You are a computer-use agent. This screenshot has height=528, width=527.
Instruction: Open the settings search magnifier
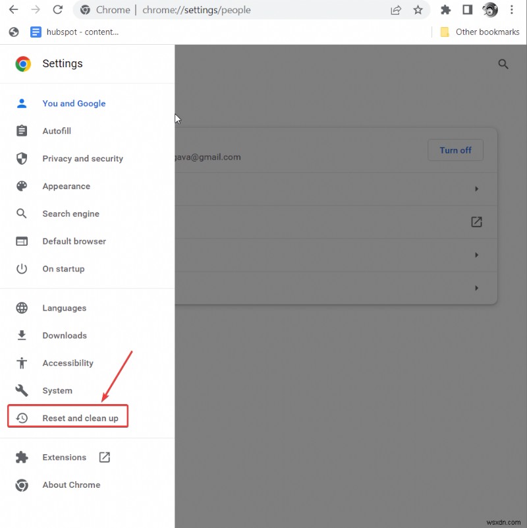click(503, 64)
